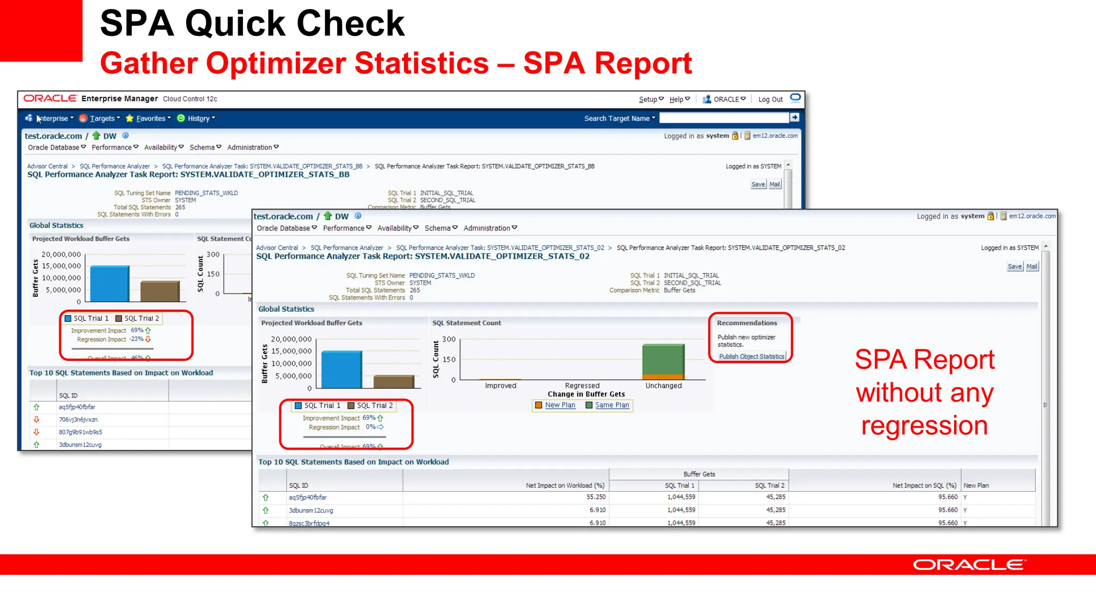Click Save button in front report
The width and height of the screenshot is (1096, 616).
1014,266
